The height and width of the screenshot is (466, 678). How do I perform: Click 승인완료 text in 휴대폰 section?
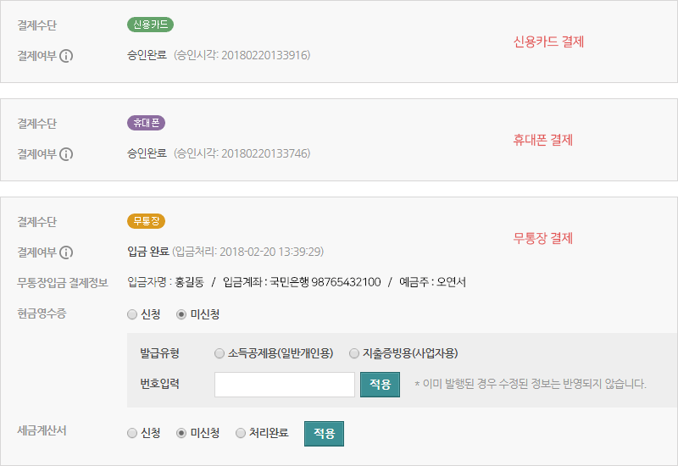(x=147, y=153)
